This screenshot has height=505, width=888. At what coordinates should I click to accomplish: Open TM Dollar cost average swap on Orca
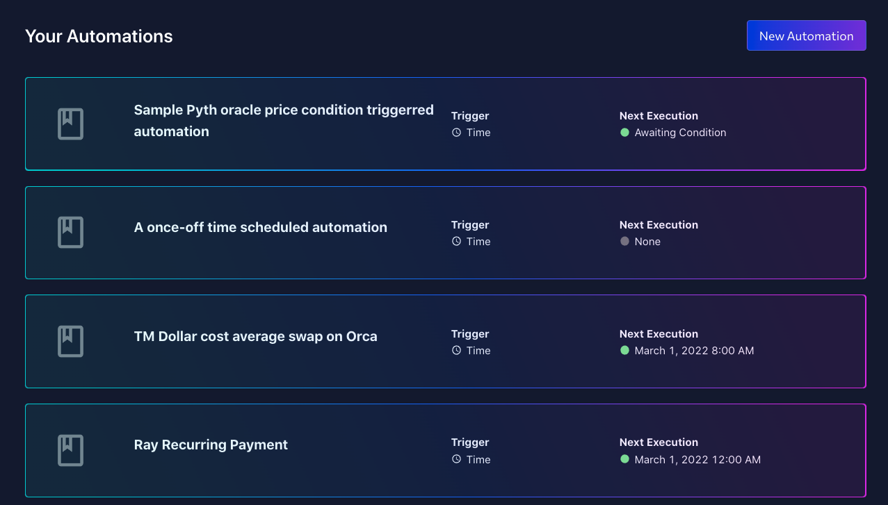point(255,337)
